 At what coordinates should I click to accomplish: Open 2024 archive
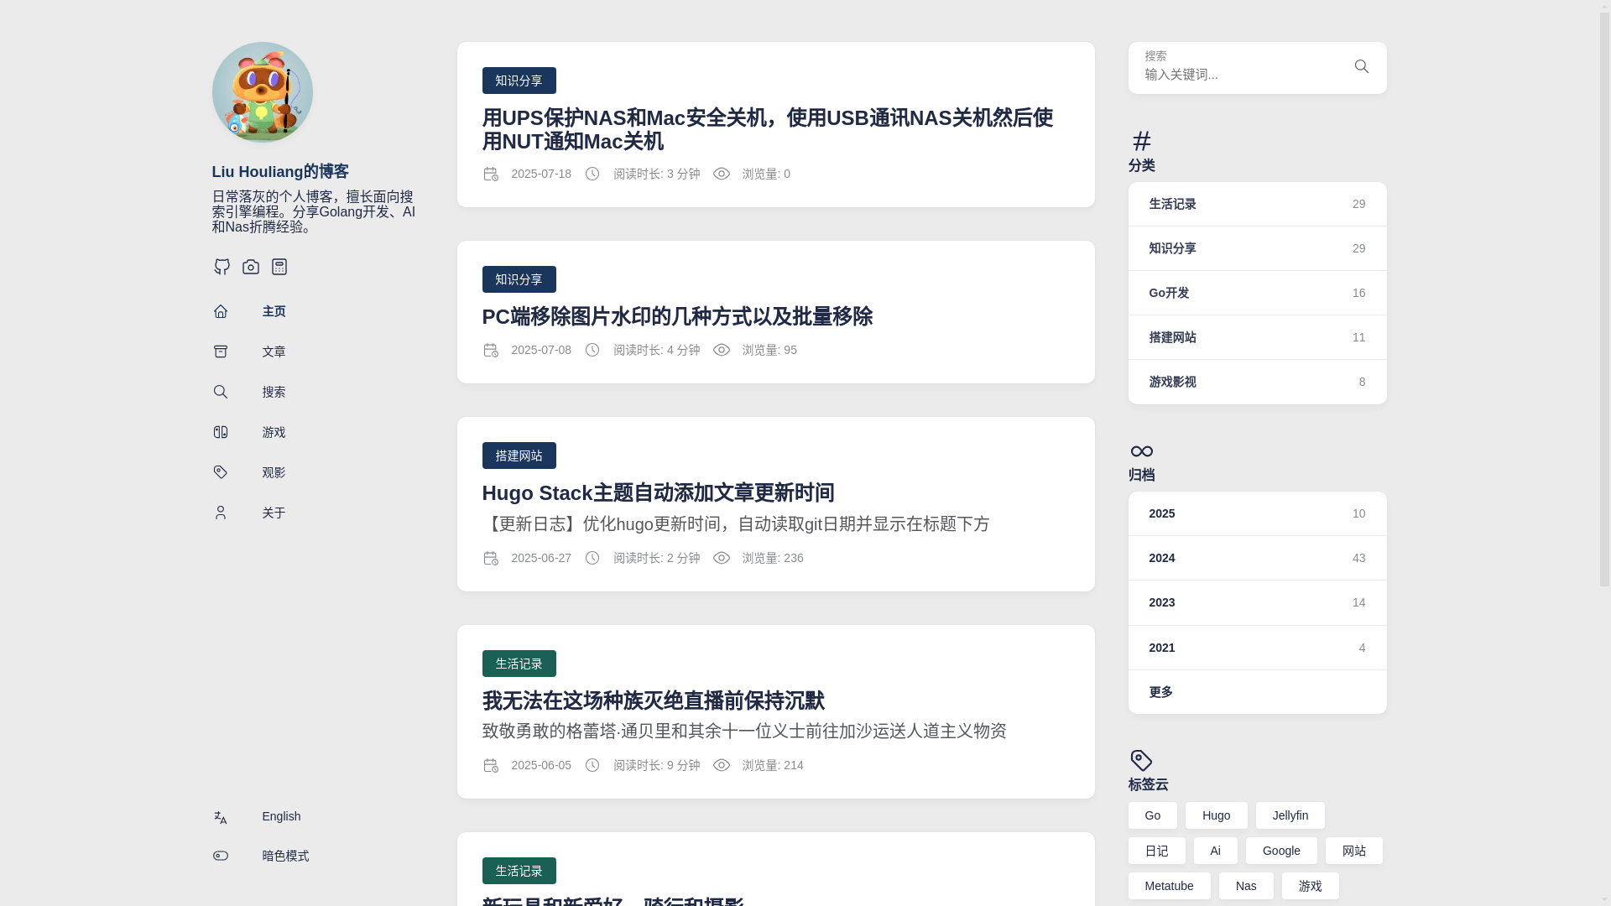point(1257,558)
